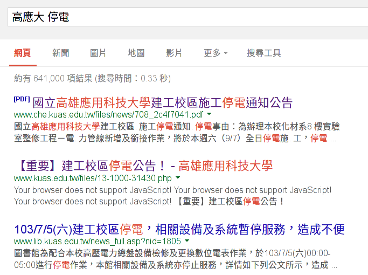
Task: Open the PDF result 國立高雄應用科技大學建工校區施工停電通知公告
Action: pyautogui.click(x=162, y=102)
